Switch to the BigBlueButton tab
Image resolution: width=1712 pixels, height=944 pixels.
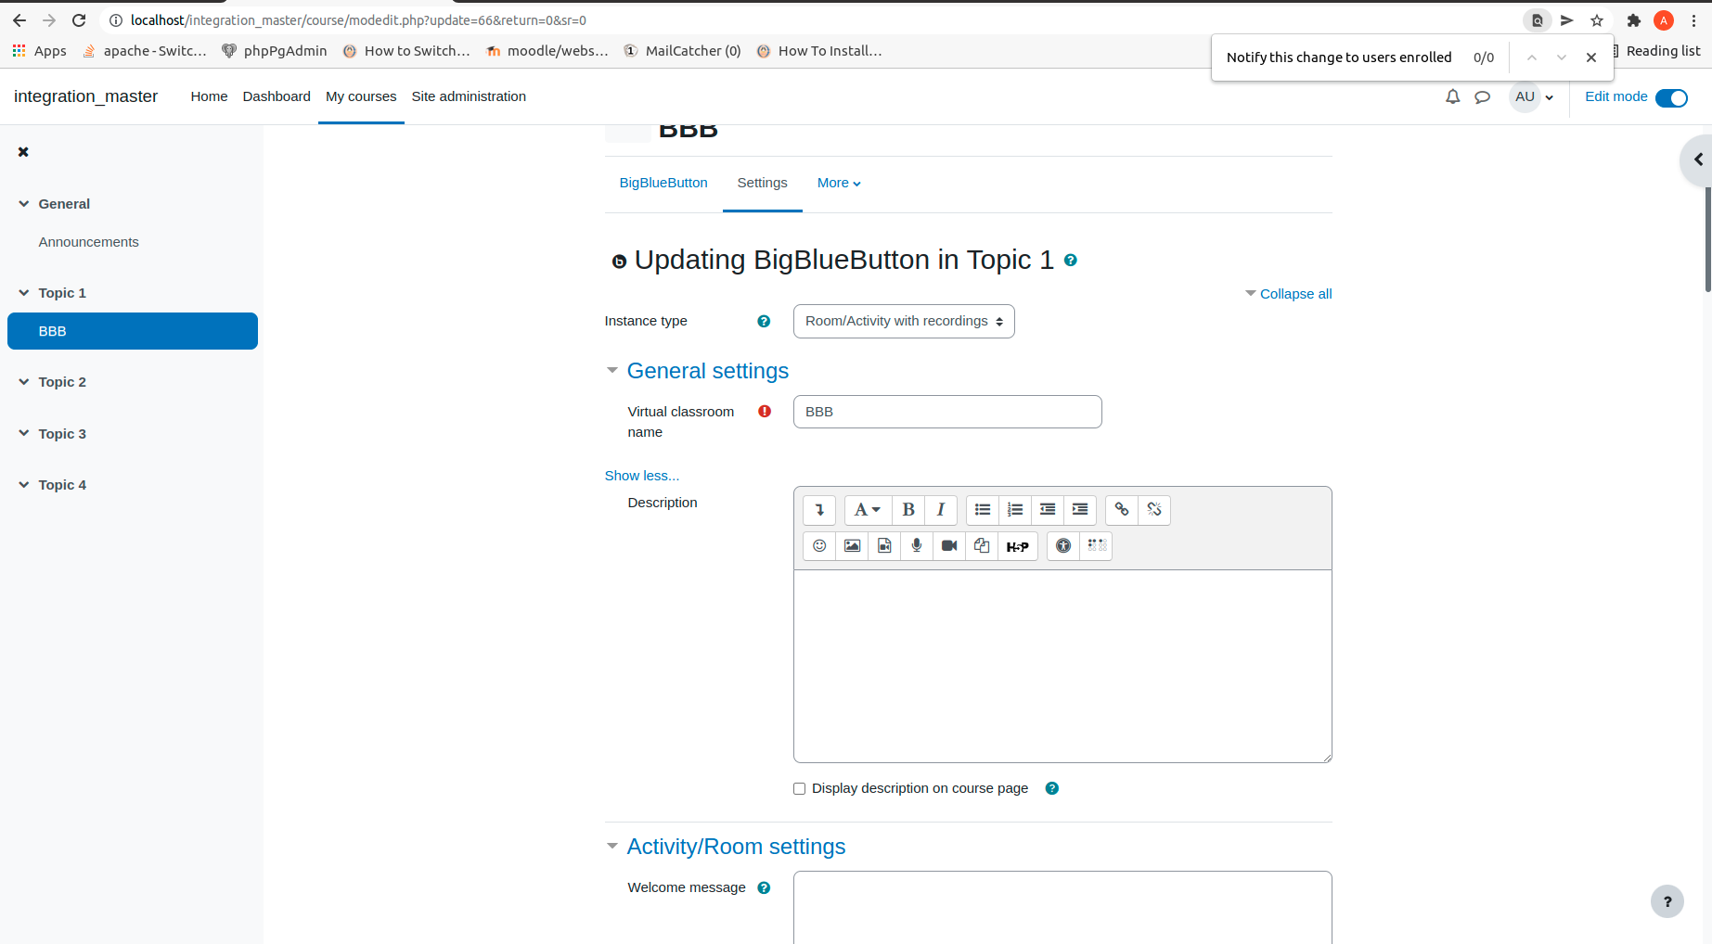663,184
